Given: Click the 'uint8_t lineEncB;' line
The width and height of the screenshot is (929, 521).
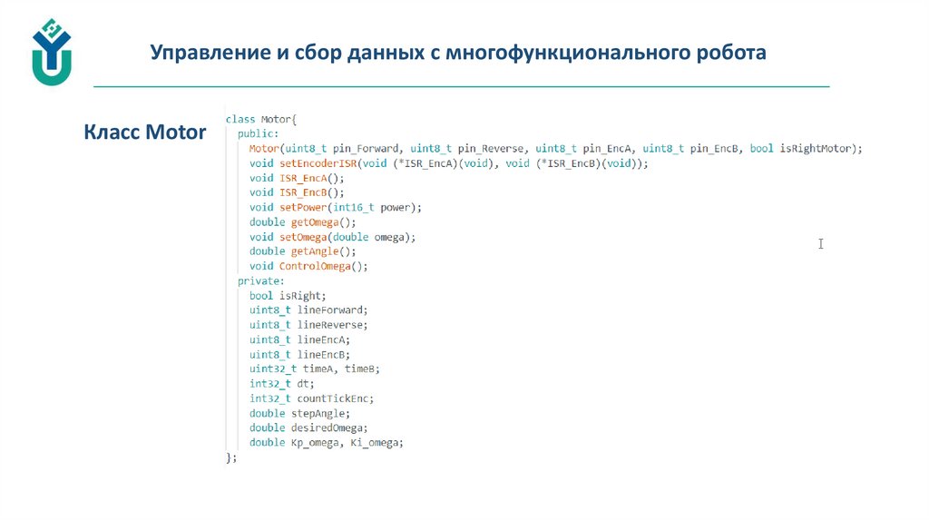Looking at the screenshot, I should (x=299, y=355).
